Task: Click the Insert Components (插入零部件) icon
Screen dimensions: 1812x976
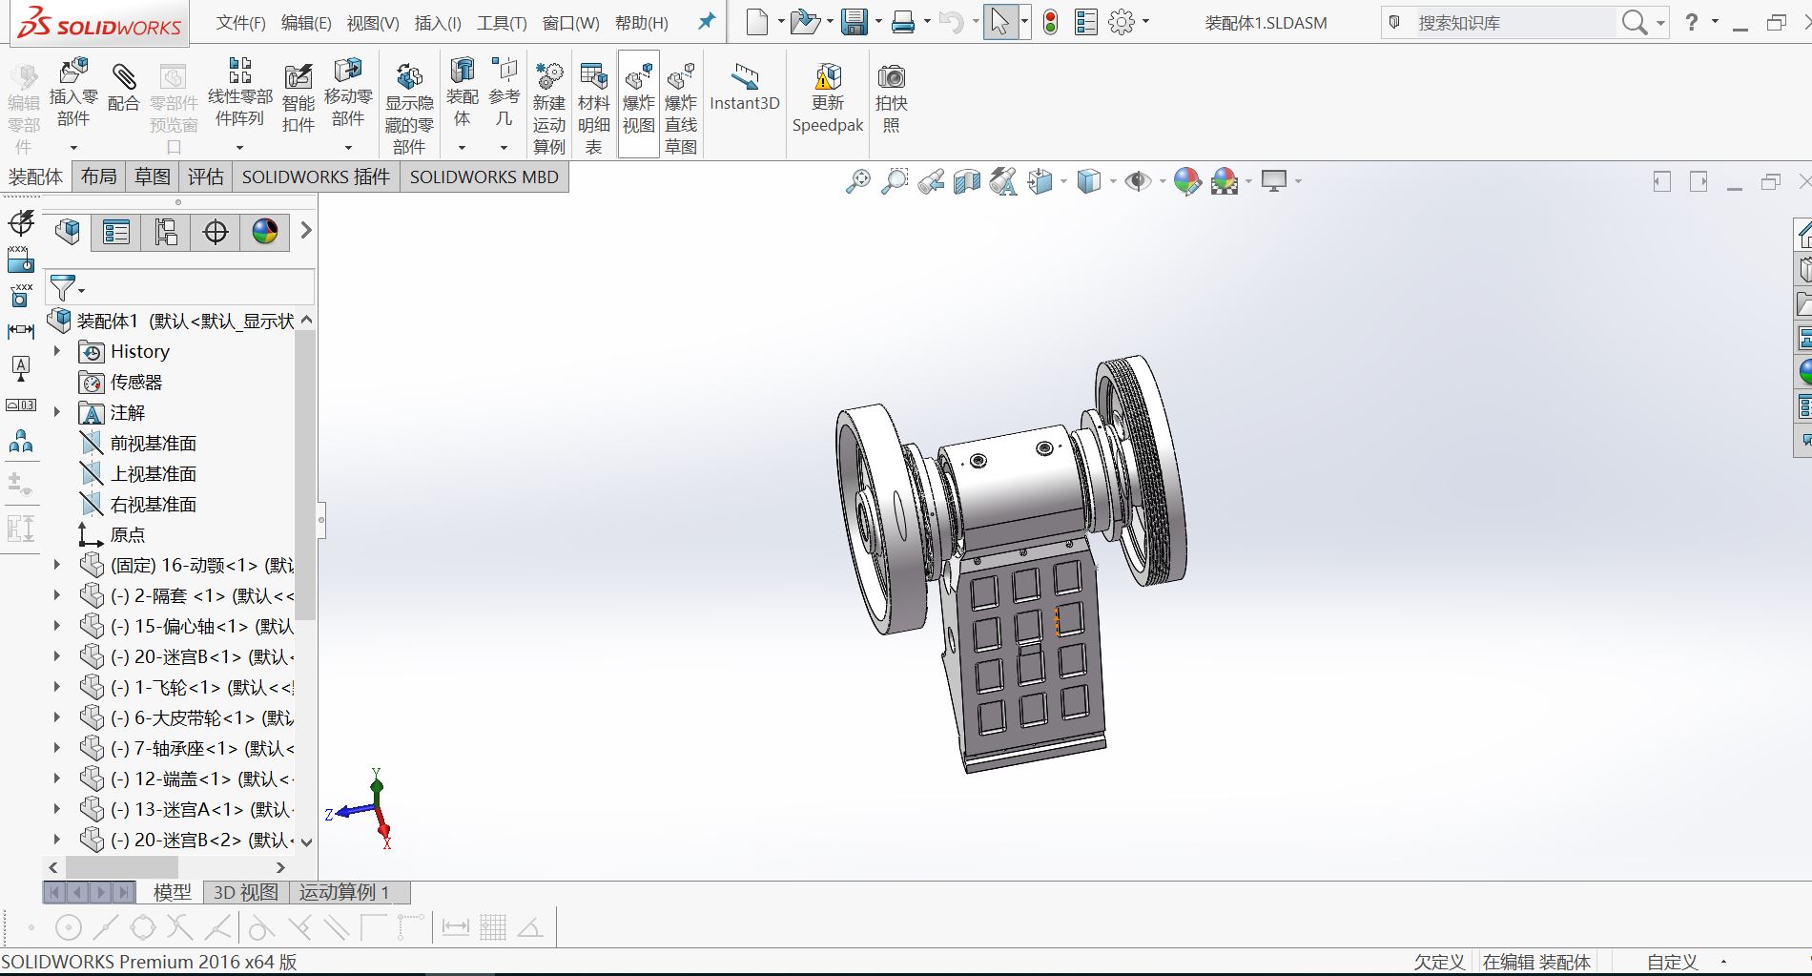Action: (72, 73)
